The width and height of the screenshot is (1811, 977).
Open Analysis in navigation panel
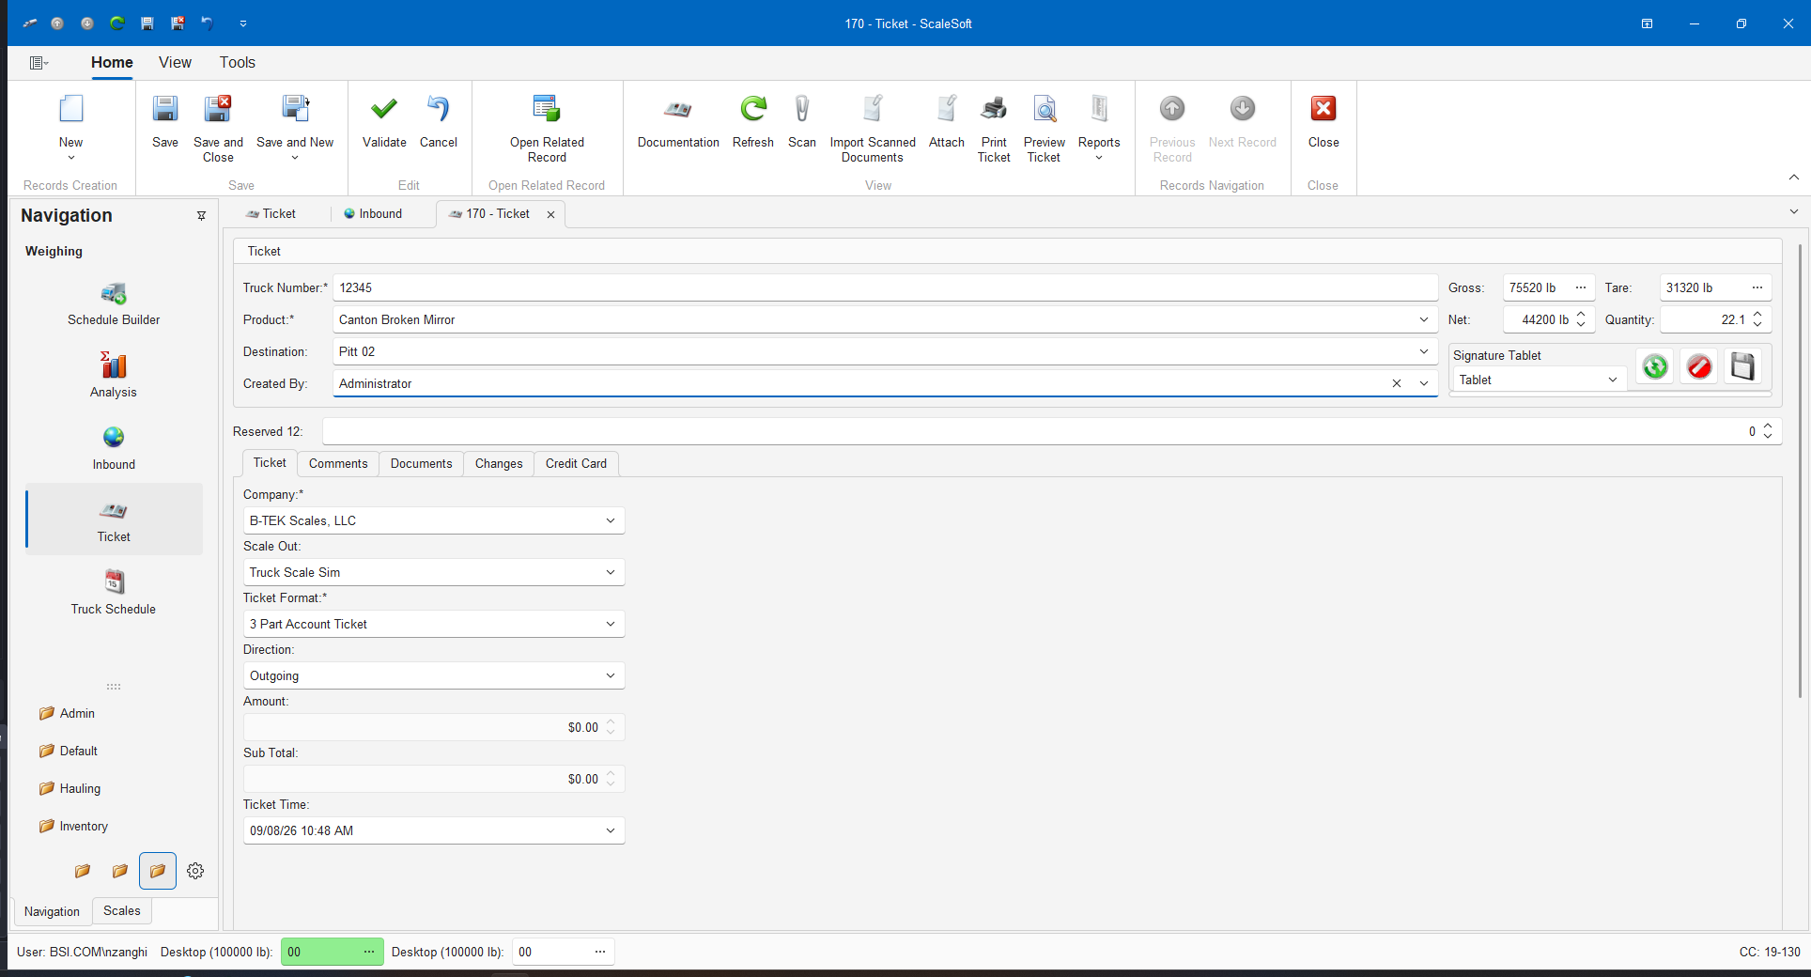coord(114,376)
